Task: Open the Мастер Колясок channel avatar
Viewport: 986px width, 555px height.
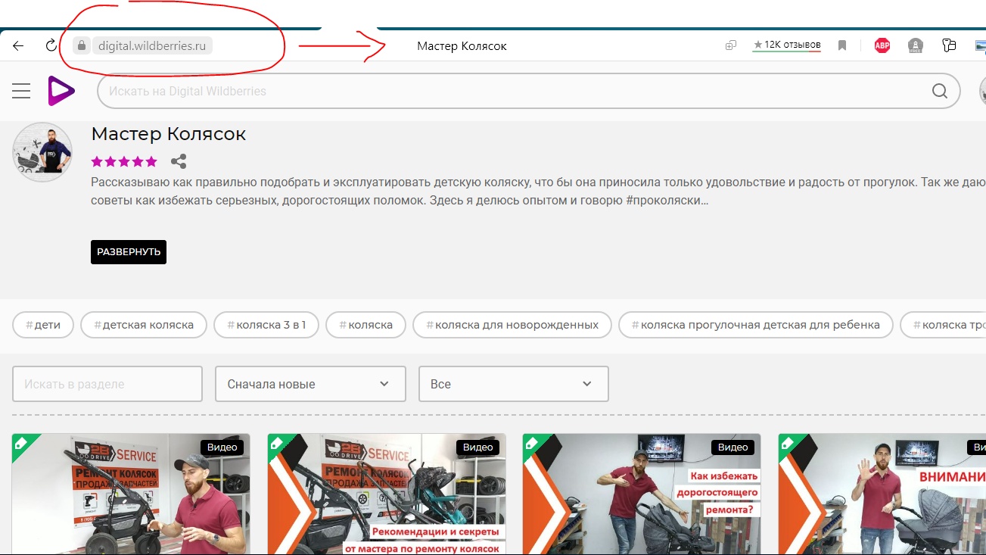Action: (x=42, y=152)
